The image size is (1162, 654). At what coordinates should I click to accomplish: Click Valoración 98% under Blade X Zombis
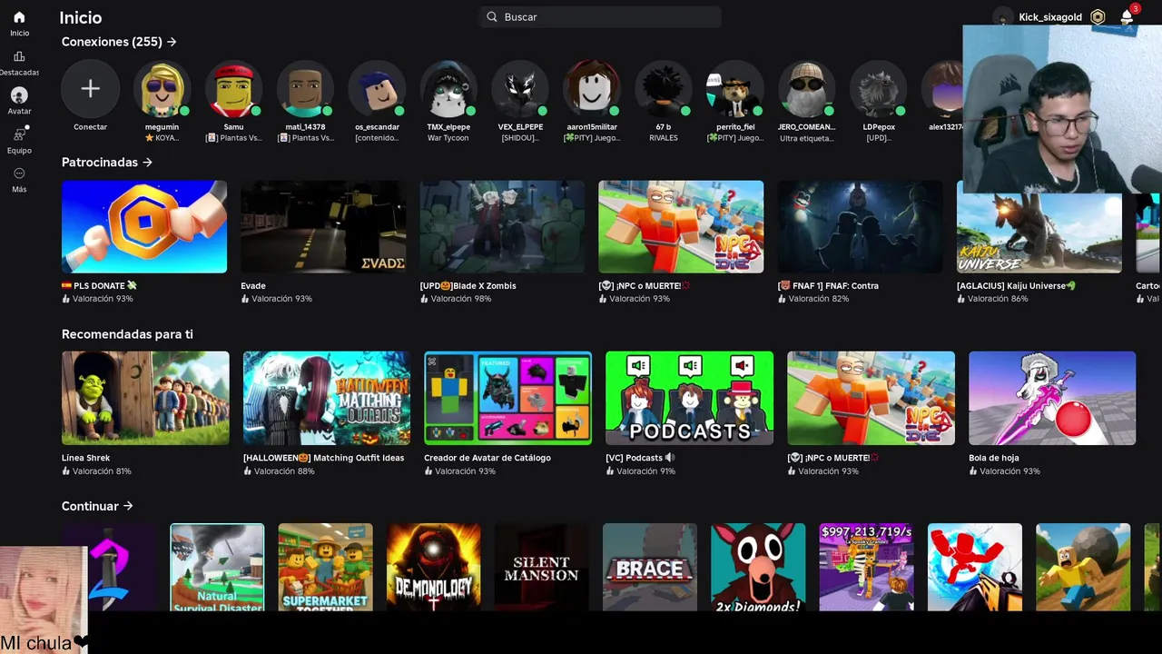point(461,299)
